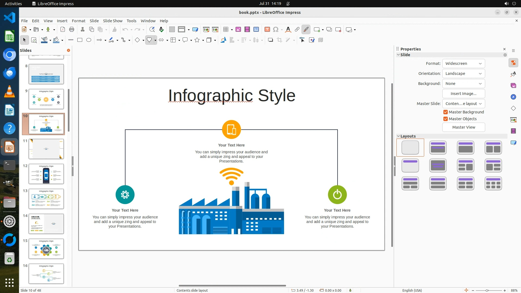Open the Format menu
Image resolution: width=521 pixels, height=293 pixels.
(78, 21)
